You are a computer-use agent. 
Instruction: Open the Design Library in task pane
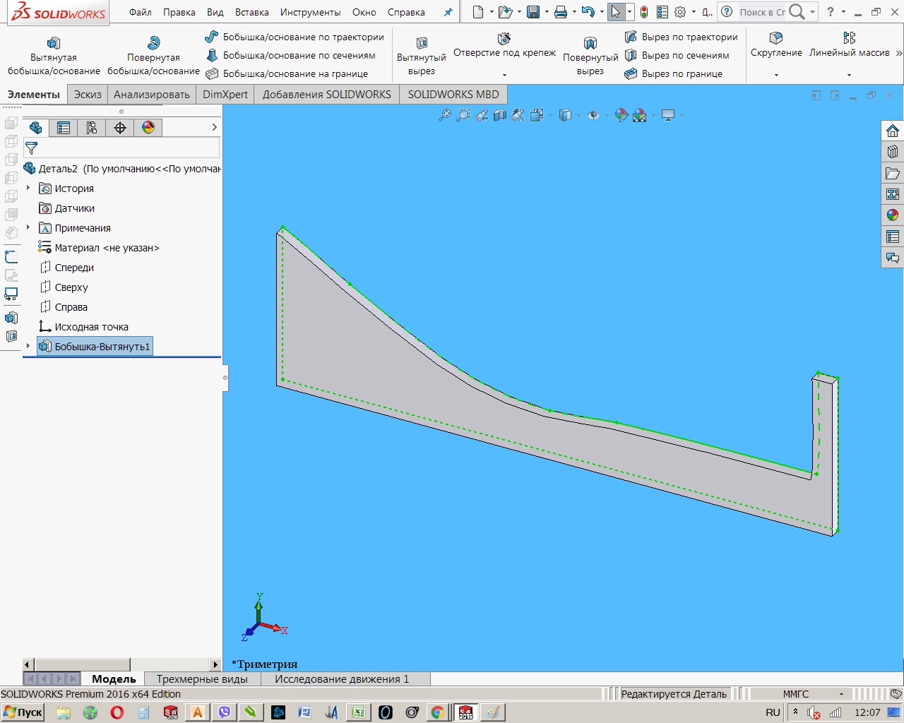point(893,152)
